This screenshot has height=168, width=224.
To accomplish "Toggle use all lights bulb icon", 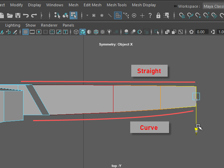I will 110,32.
